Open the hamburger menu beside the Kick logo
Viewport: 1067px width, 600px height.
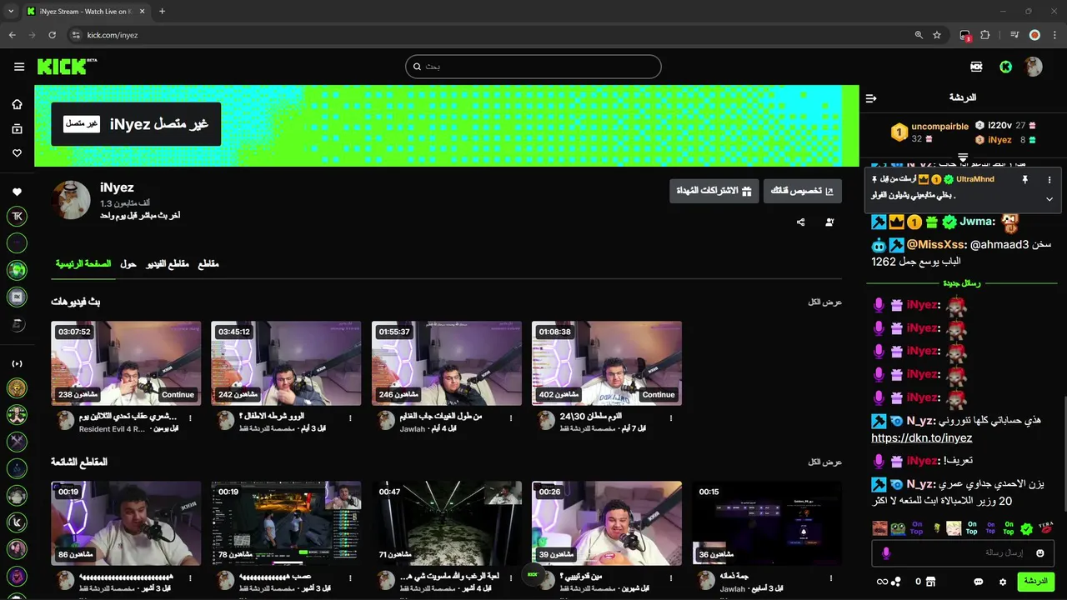pos(19,67)
